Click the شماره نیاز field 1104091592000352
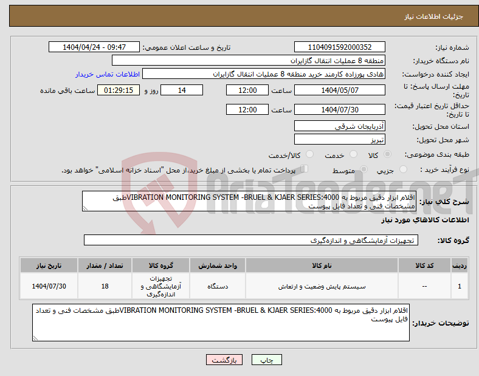This screenshot has width=479, height=376. [339, 47]
